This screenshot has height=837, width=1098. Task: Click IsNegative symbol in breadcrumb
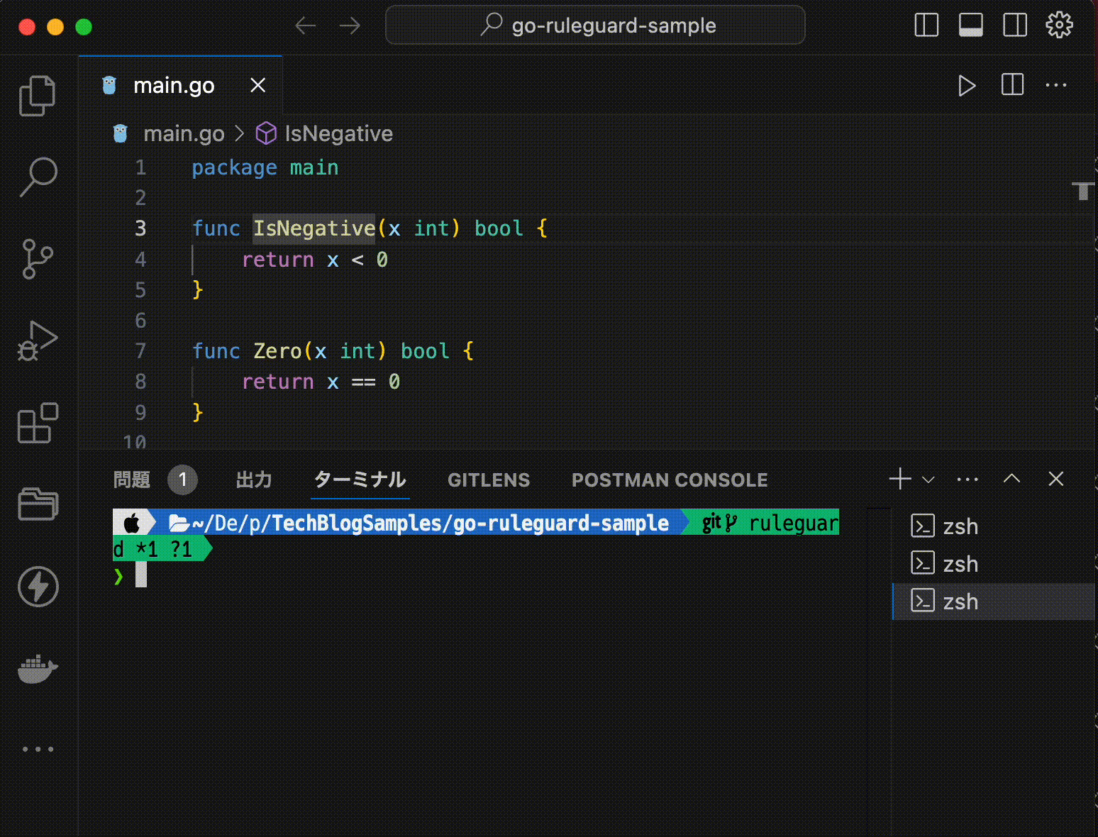tap(338, 133)
